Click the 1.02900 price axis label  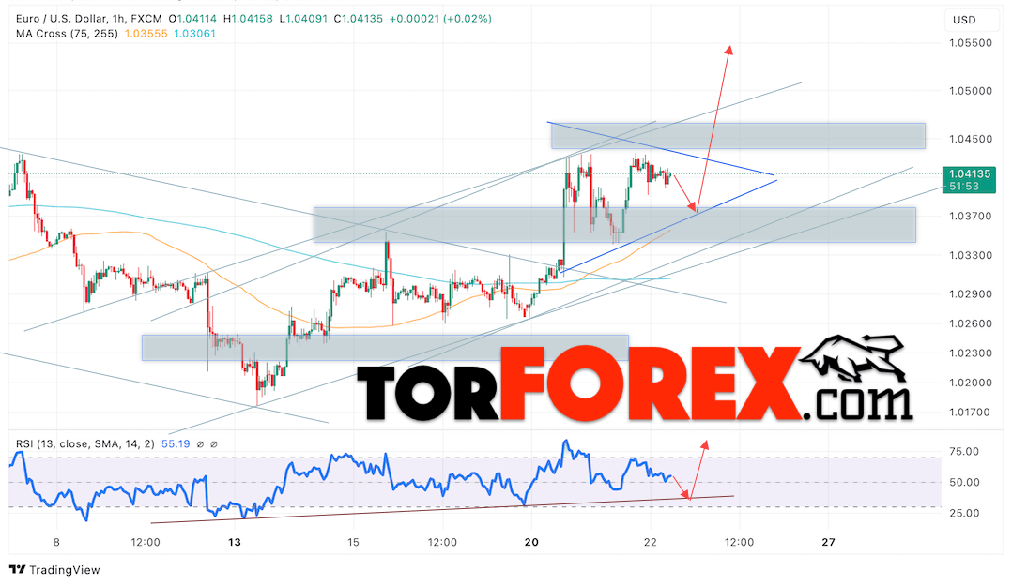click(971, 293)
